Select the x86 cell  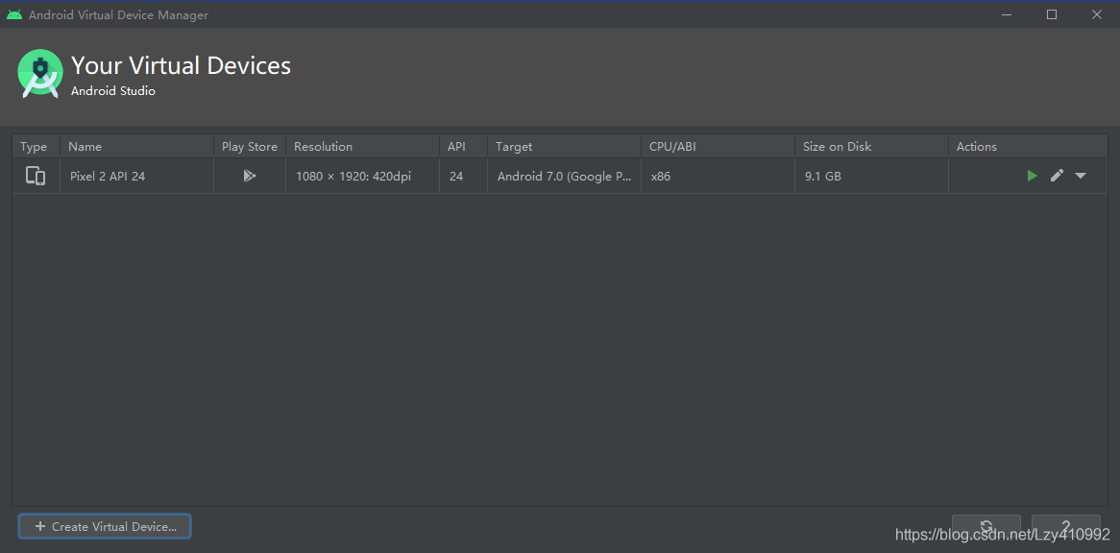pyautogui.click(x=718, y=176)
